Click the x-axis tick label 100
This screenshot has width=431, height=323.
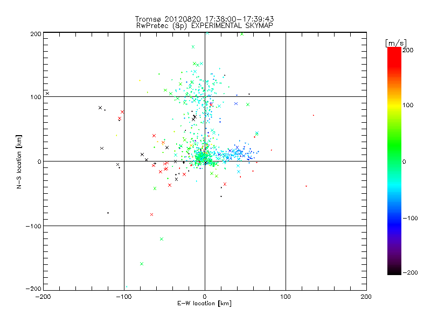pyautogui.click(x=286, y=297)
